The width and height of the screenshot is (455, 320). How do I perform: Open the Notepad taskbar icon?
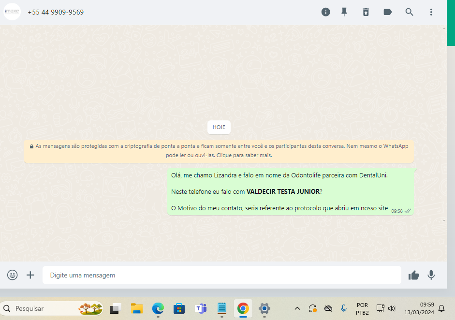tap(221, 308)
